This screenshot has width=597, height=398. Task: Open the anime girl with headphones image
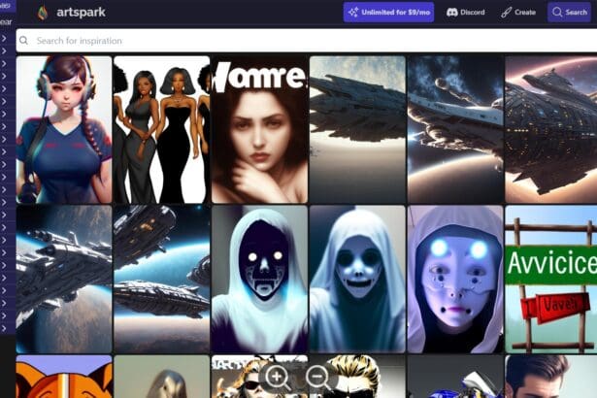(64, 129)
